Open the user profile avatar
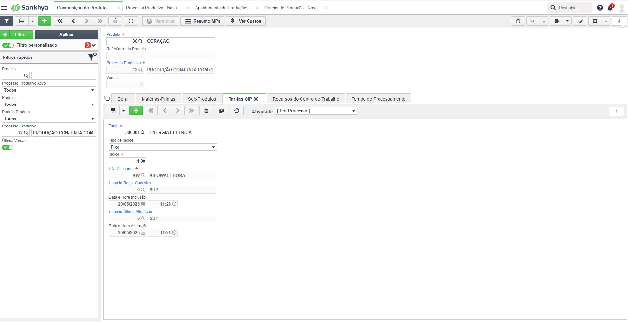 [x=622, y=8]
